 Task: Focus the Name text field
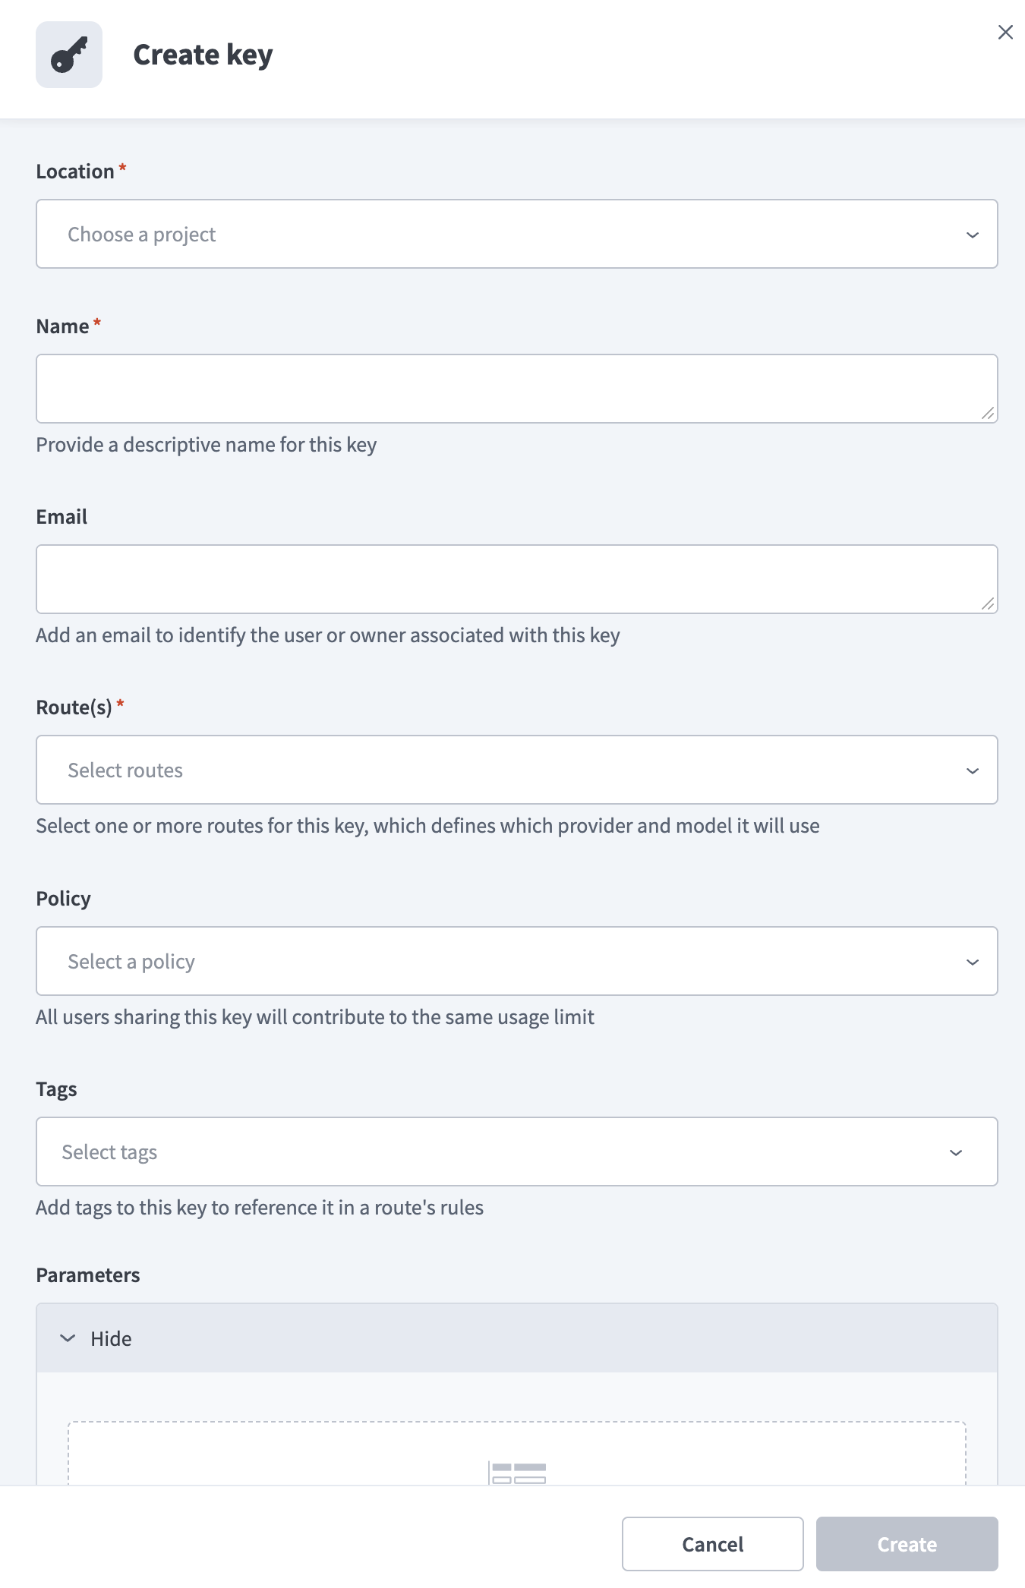coord(517,389)
